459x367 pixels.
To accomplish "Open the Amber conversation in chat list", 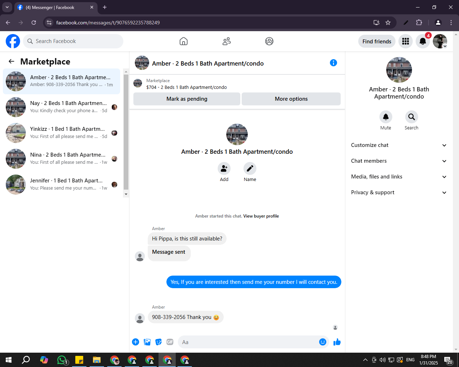I will coord(61,81).
